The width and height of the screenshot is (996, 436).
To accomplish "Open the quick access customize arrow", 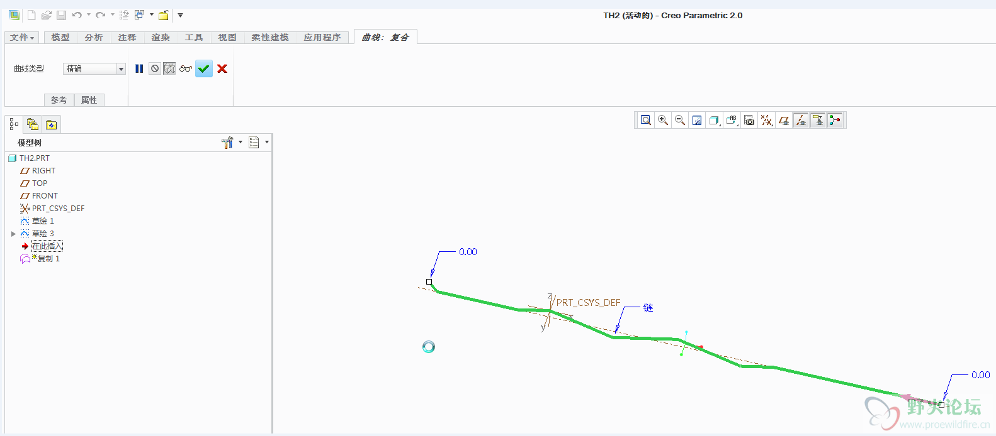I will (x=180, y=15).
